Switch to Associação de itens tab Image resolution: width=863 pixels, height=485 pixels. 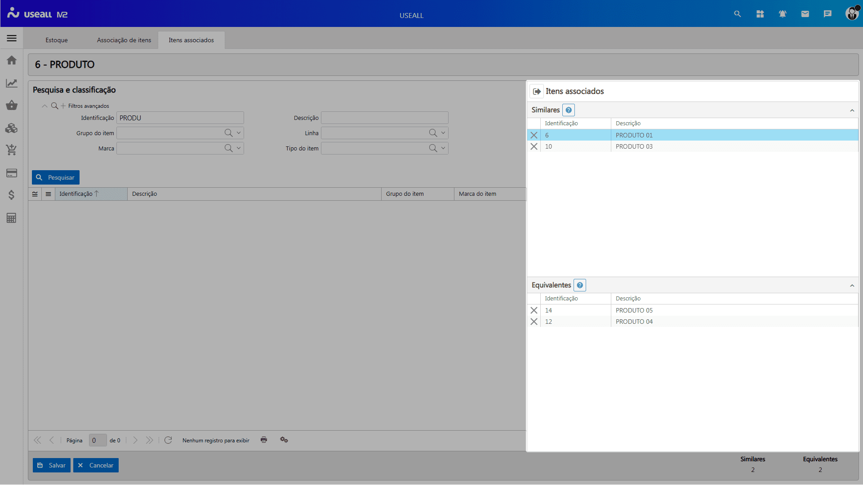coord(124,40)
